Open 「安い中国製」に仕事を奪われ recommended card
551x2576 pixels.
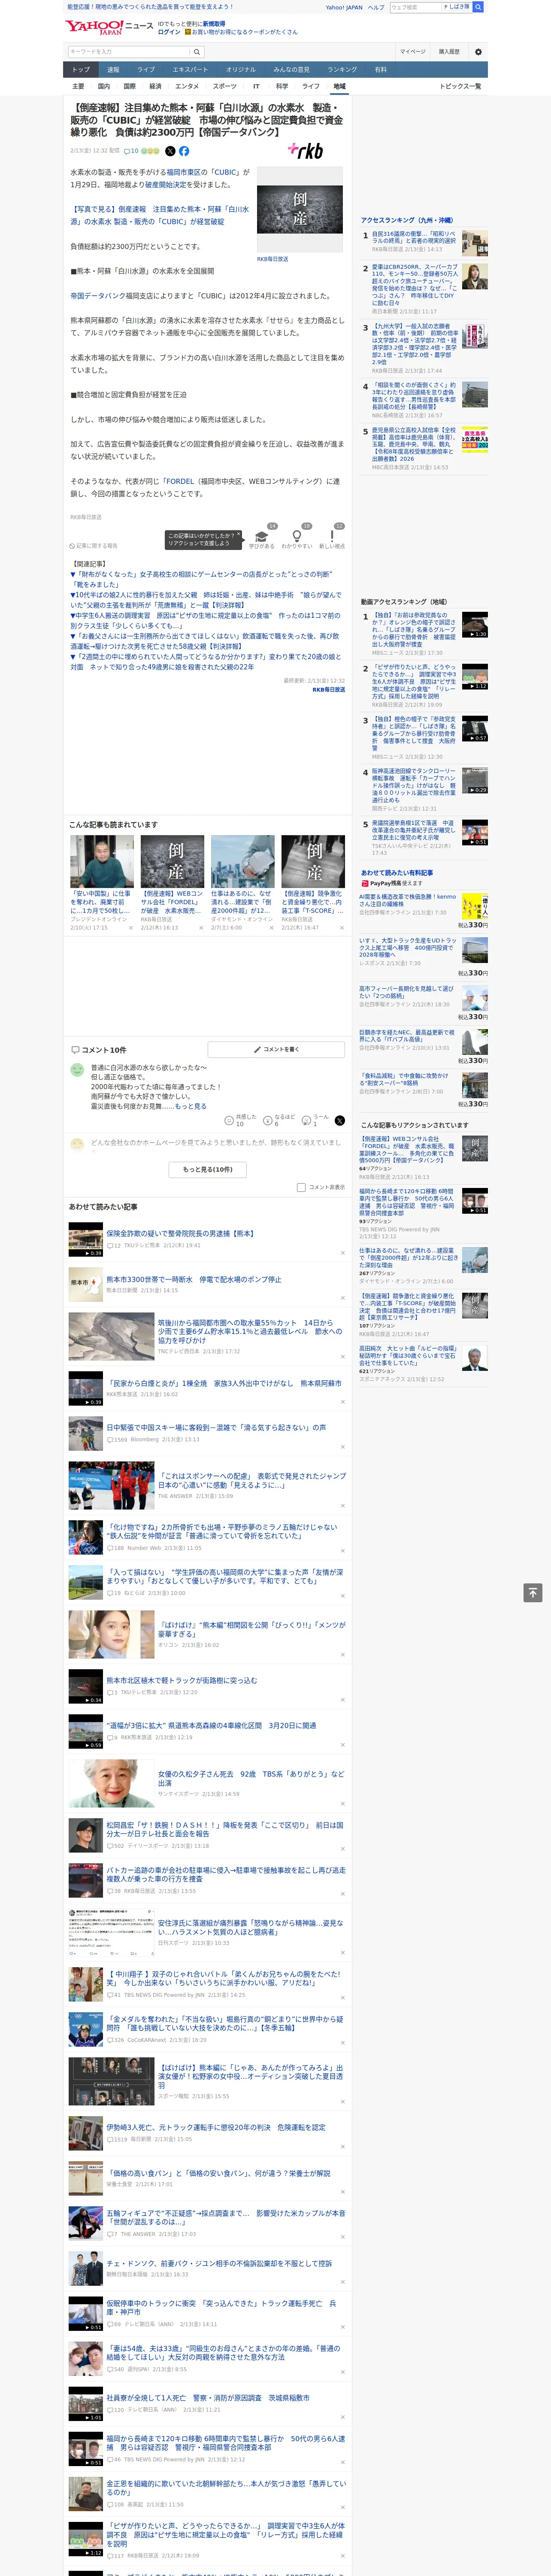pyautogui.click(x=101, y=884)
